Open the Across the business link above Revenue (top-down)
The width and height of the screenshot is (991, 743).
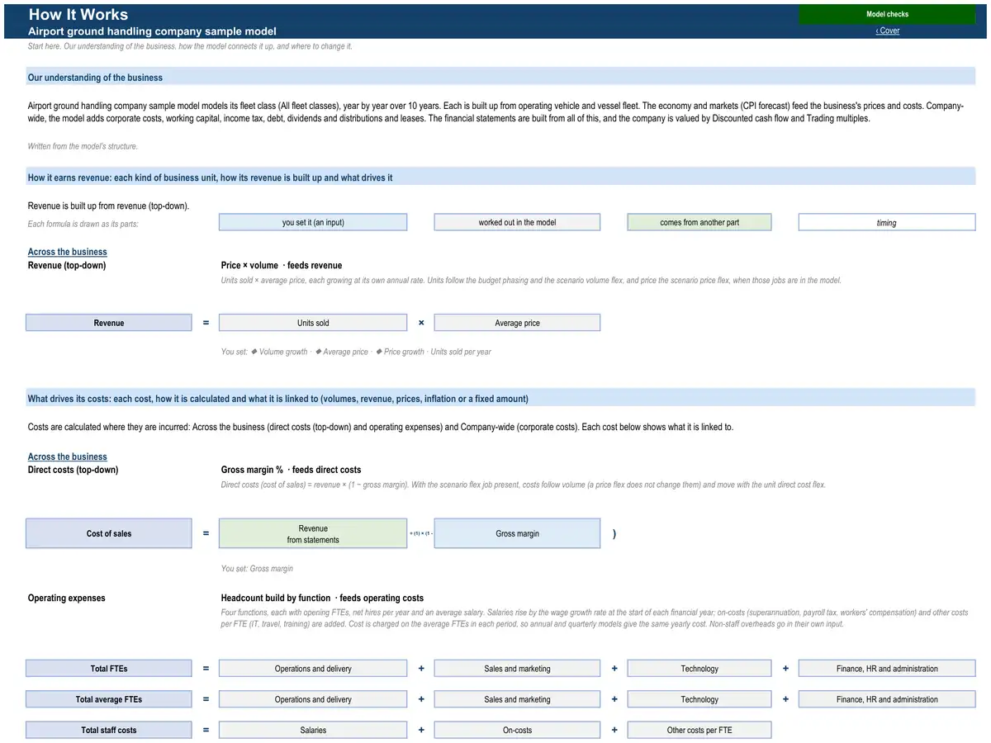coord(68,252)
